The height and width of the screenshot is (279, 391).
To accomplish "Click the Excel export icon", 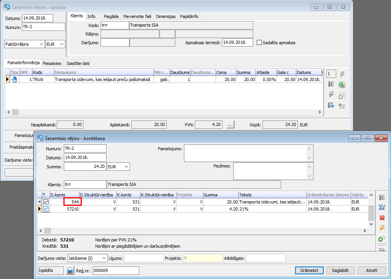I will pyautogui.click(x=341, y=85).
